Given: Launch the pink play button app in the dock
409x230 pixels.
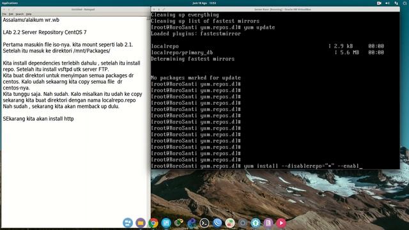Looking at the screenshot, I should point(281,223).
